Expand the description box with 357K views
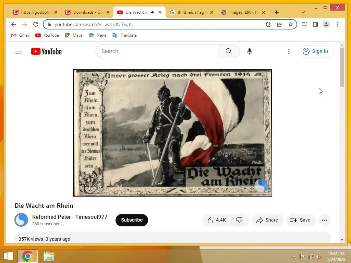Screen dimensions: 351x263 [x=172, y=238]
